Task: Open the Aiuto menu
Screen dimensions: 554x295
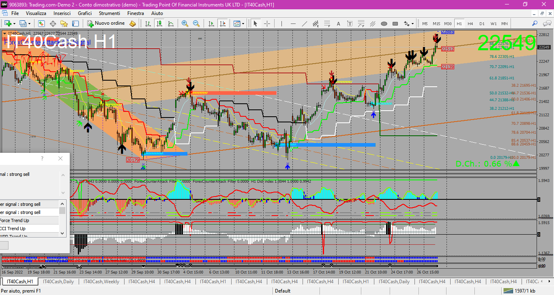Action: (157, 13)
